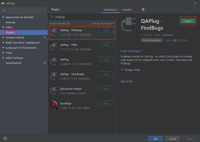The height and width of the screenshot is (142, 200).
Task: Switch to the Marketplace tab
Action: [x=110, y=10]
